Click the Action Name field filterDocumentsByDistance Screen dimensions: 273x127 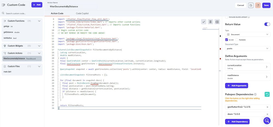coord(72,7)
